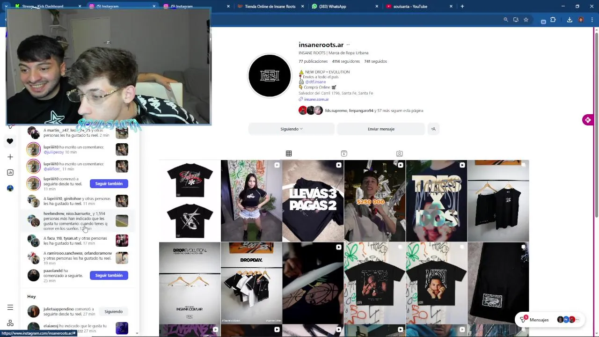
Task: Open lapriiii10 comment mentioning @aliifiorr_
Action: [x=78, y=166]
